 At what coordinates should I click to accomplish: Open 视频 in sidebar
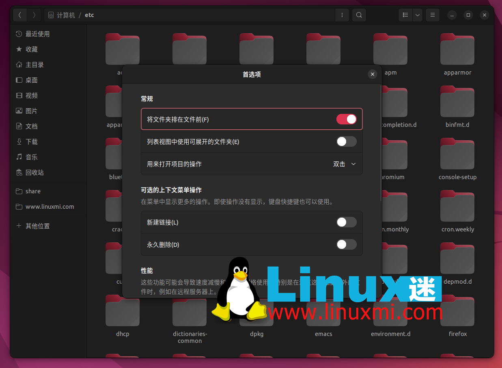(x=48, y=96)
